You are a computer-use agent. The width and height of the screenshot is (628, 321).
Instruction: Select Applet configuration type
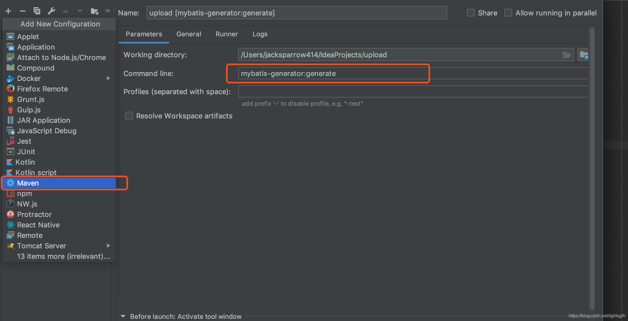pyautogui.click(x=58, y=37)
